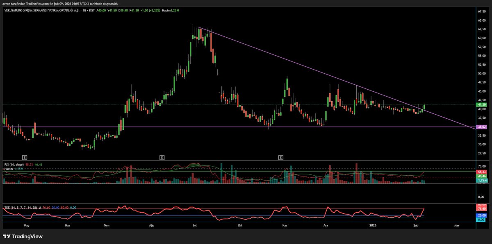Image resolution: width=492 pixels, height=244 pixels.
Task: Click the 75,00 tick in the RSI pane
Action: click(x=481, y=166)
